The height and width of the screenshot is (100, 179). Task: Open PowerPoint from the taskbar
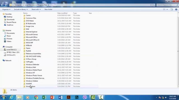pyautogui.click(x=52, y=97)
